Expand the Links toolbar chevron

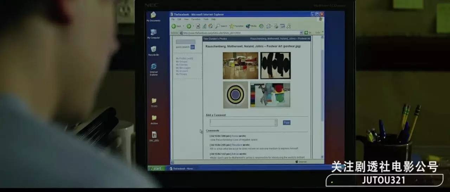pyautogui.click(x=323, y=32)
